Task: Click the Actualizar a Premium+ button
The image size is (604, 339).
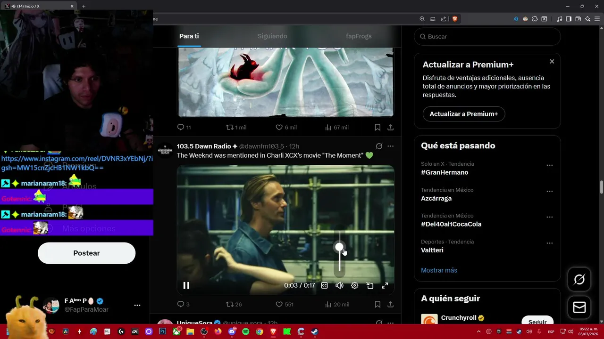Action: (464, 114)
